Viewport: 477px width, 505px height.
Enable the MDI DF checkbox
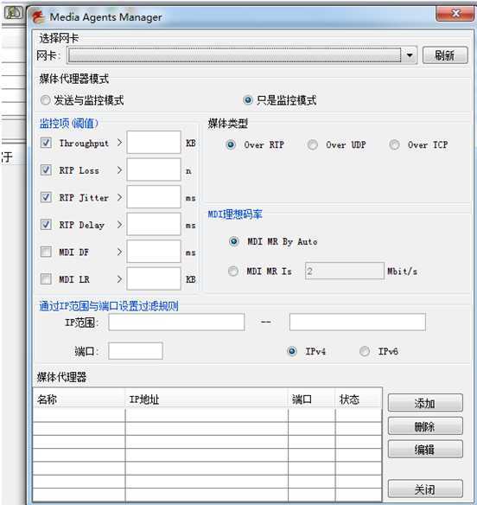click(46, 252)
